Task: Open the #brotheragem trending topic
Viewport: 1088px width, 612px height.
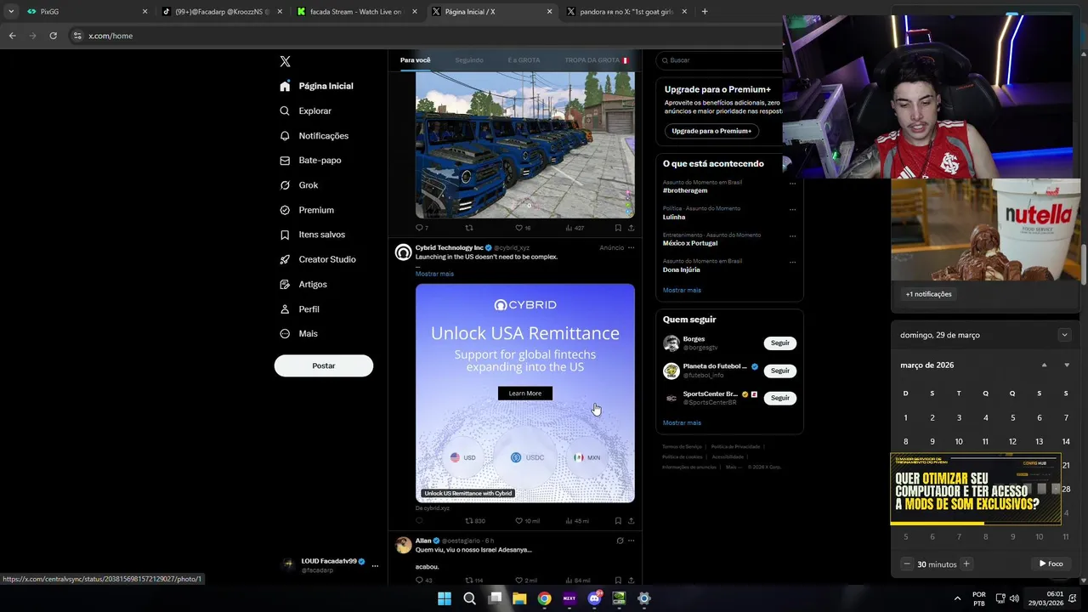Action: tap(685, 190)
